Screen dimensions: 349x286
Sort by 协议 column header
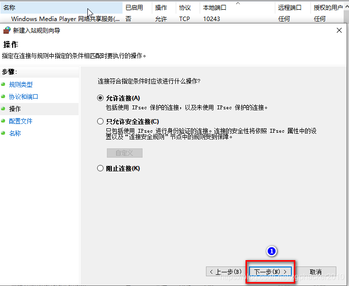pos(188,8)
